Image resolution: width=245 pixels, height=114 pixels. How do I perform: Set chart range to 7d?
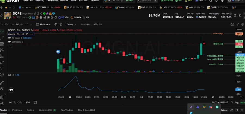pyautogui.click(x=15, y=103)
